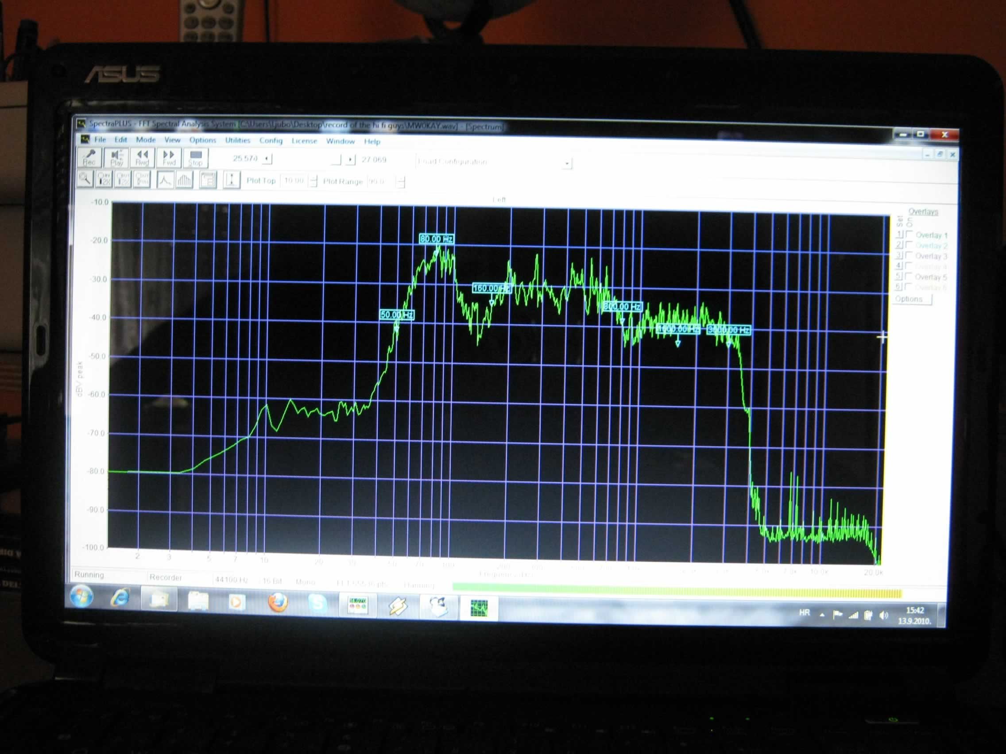Click the Plot Range spinner arrows
Viewport: 1006px width, 754px height.
pyautogui.click(x=400, y=182)
